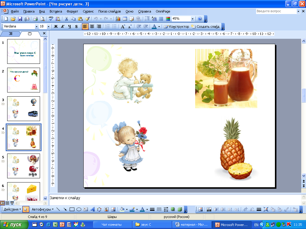Insert WordArt object icon
Screen dimensions: 306x229
click(93, 209)
